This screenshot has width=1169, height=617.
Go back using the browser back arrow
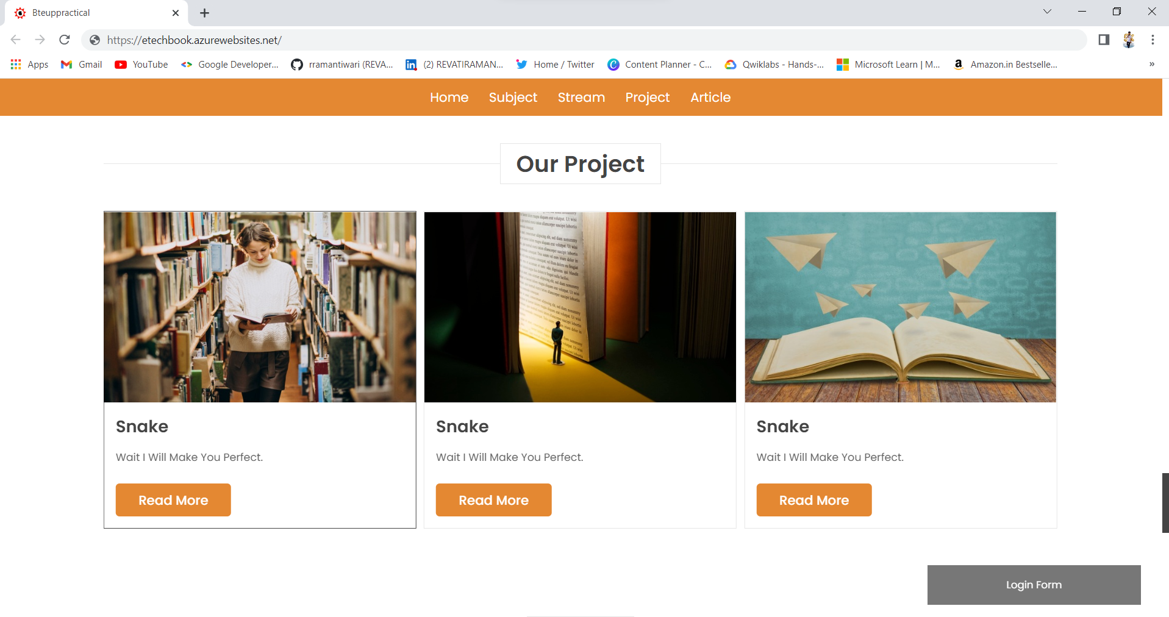pyautogui.click(x=16, y=40)
